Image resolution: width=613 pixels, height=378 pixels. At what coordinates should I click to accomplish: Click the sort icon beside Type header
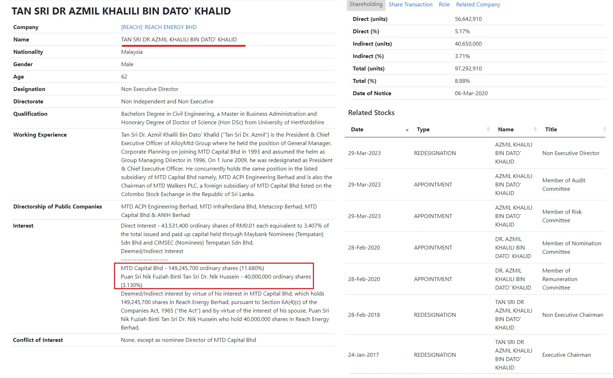coord(488,129)
